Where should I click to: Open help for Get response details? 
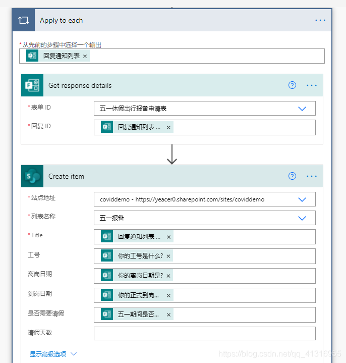292,85
